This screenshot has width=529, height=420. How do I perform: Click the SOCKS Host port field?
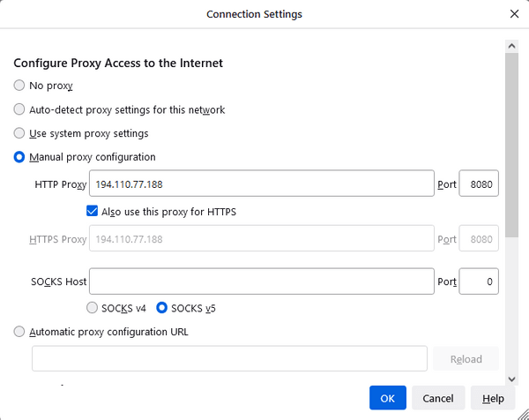coord(479,281)
